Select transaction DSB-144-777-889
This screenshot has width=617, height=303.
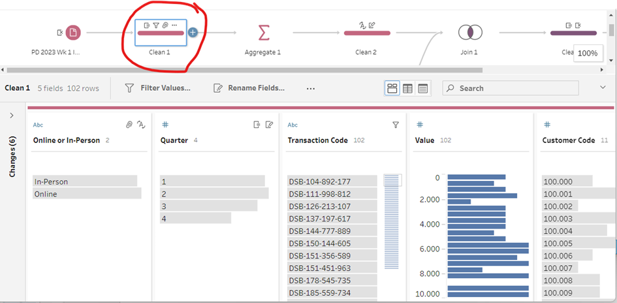point(332,231)
